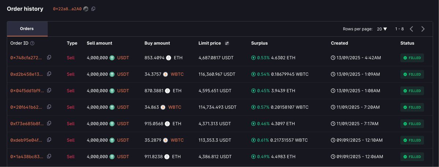Image resolution: width=439 pixels, height=167 pixels.
Task: Click the 0.61% surplus up-arrow icon
Action: [253, 140]
